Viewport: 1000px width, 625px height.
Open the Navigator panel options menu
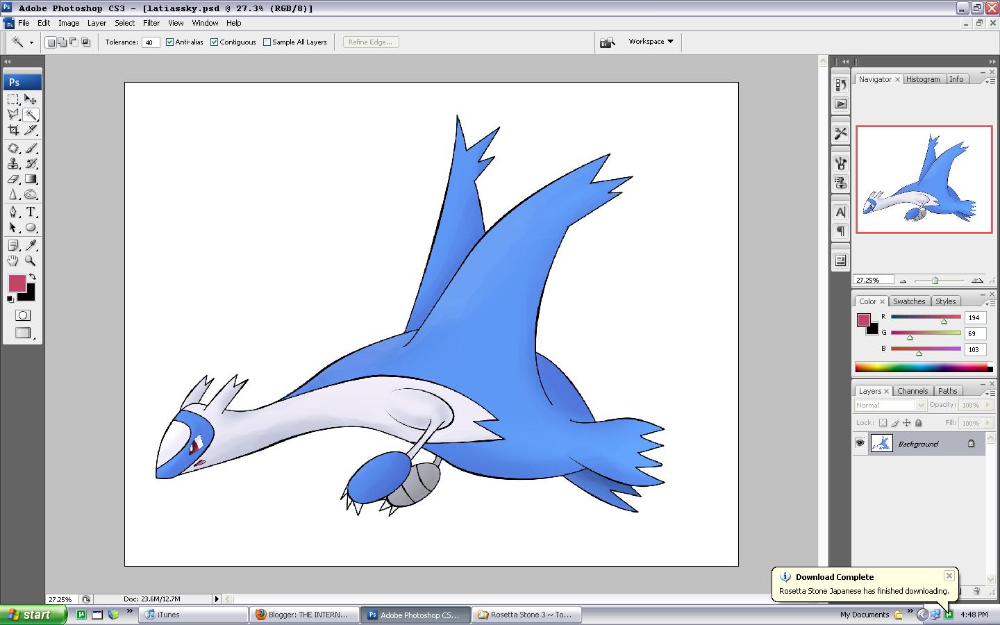[989, 81]
